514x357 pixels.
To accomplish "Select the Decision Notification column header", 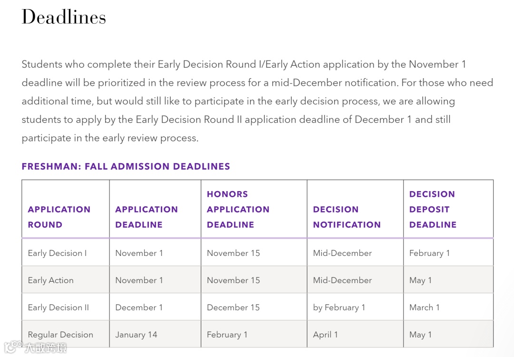I will click(346, 217).
